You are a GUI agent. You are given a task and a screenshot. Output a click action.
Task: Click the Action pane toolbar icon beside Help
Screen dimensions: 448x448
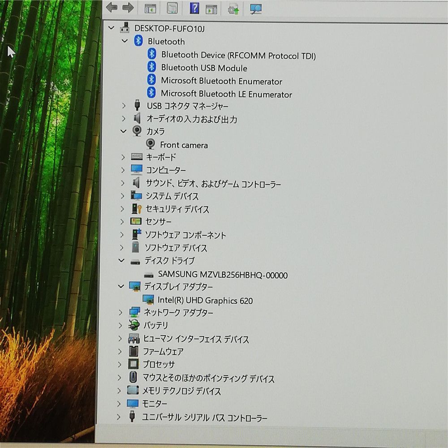(x=211, y=9)
